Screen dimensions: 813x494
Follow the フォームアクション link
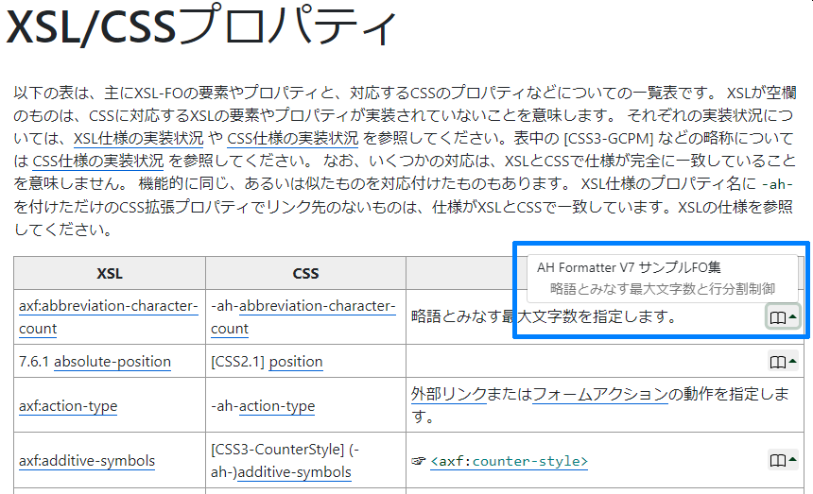pyautogui.click(x=599, y=395)
